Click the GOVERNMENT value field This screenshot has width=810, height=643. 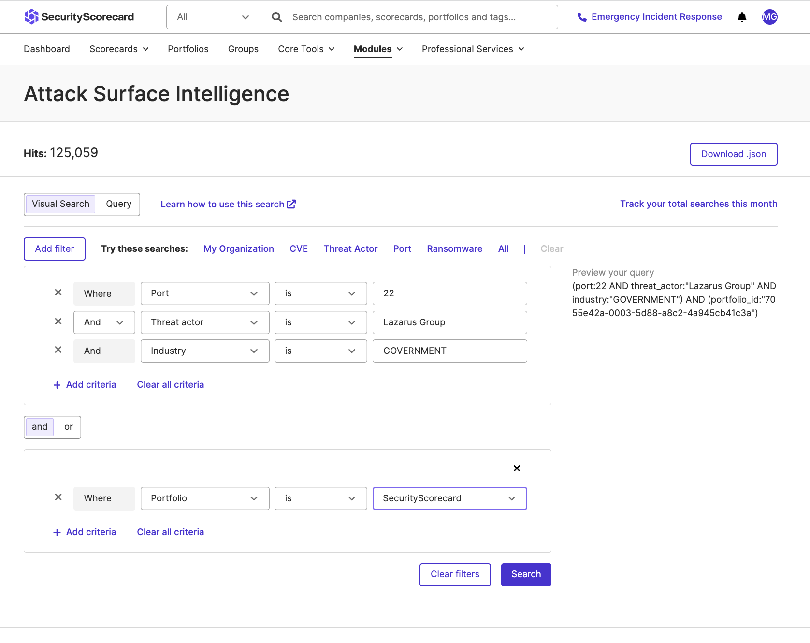[450, 351]
